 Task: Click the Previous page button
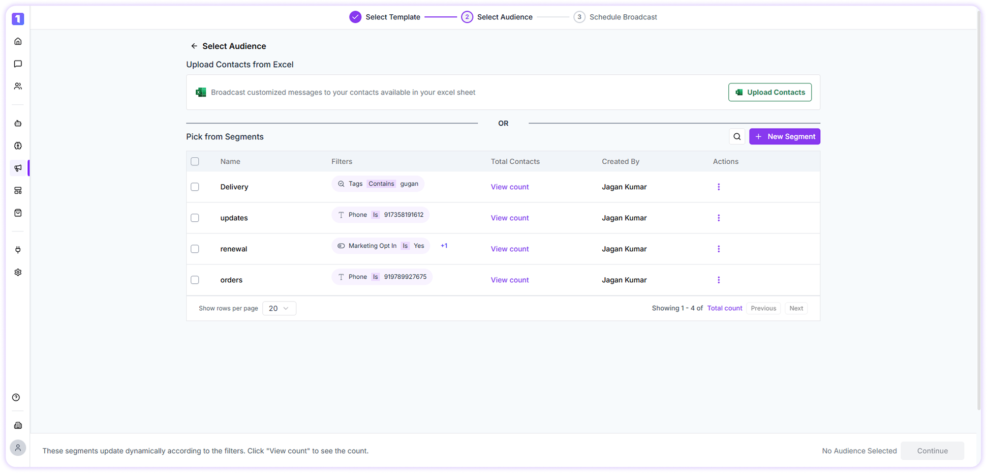click(763, 308)
